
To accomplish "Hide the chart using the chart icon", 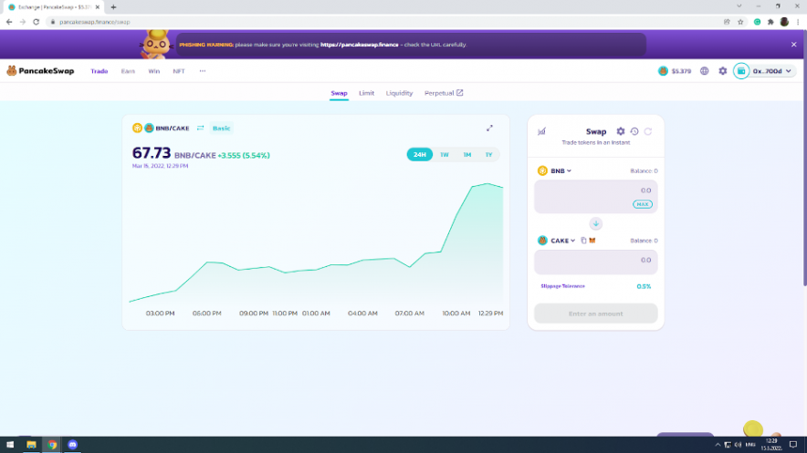I will pos(541,131).
